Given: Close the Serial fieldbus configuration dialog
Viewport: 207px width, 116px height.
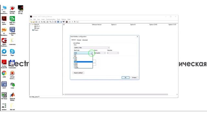Looking at the screenshot, I should coord(137,36).
